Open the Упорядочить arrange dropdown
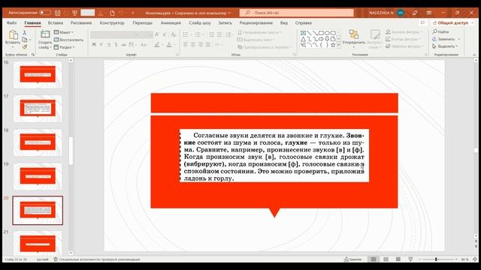The height and width of the screenshot is (270, 481). (x=354, y=38)
